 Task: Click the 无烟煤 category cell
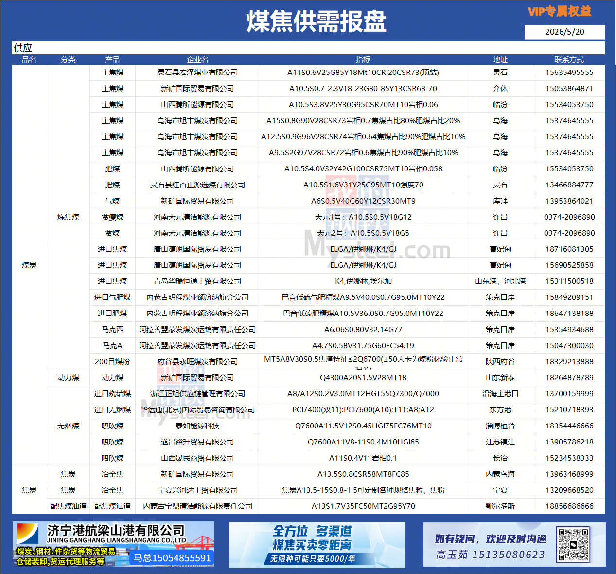[68, 426]
